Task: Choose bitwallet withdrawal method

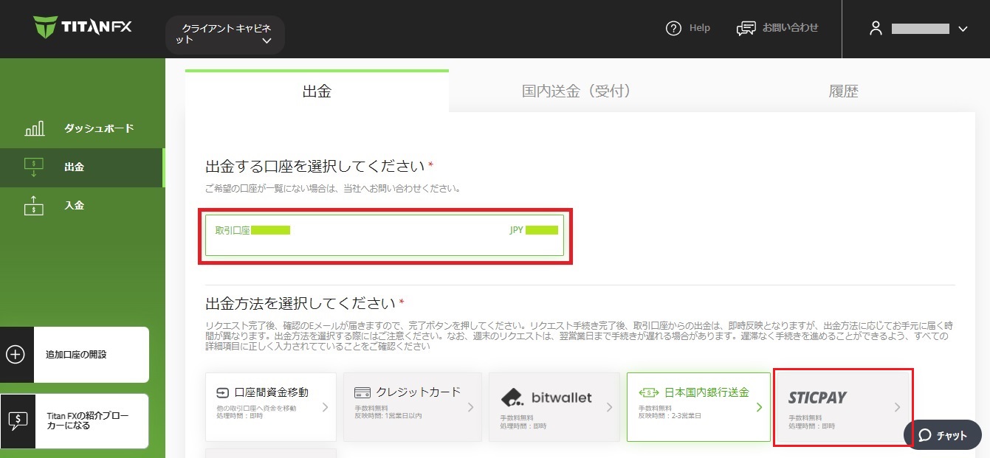Action: click(x=554, y=406)
